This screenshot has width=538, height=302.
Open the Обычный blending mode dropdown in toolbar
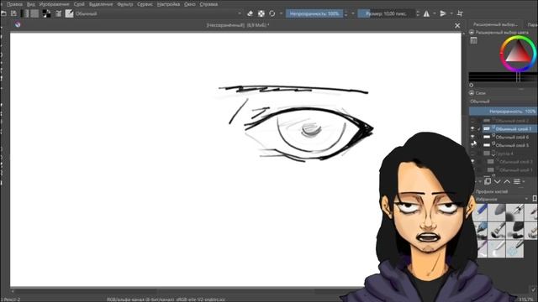pos(158,13)
